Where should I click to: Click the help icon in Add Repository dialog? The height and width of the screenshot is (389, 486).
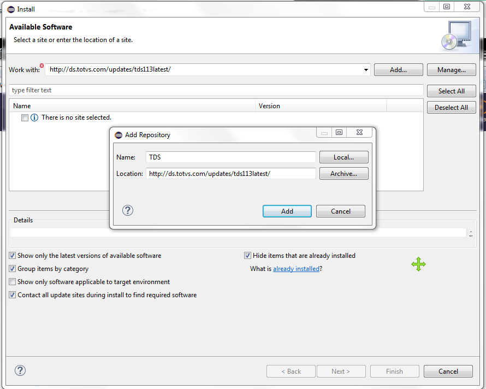coord(127,210)
